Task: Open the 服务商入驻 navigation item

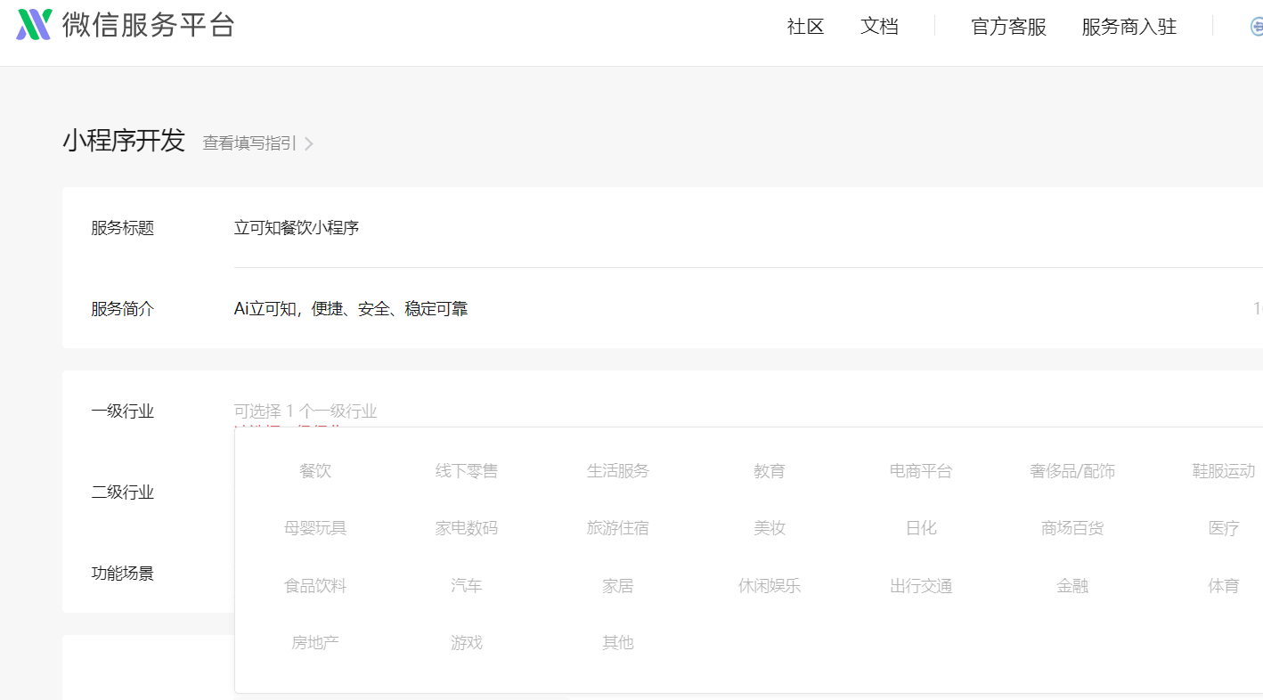Action: (x=1129, y=27)
